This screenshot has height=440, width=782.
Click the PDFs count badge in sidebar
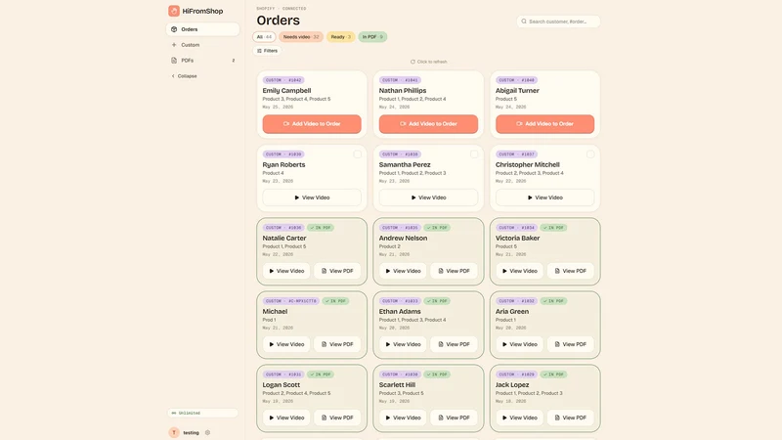(234, 61)
